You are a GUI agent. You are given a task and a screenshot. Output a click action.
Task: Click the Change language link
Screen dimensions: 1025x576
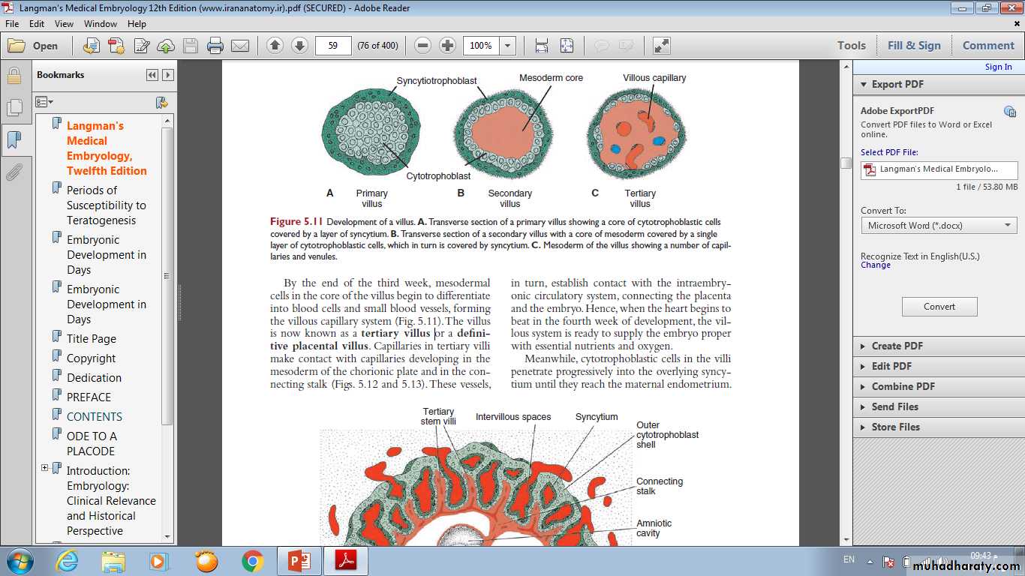[875, 265]
